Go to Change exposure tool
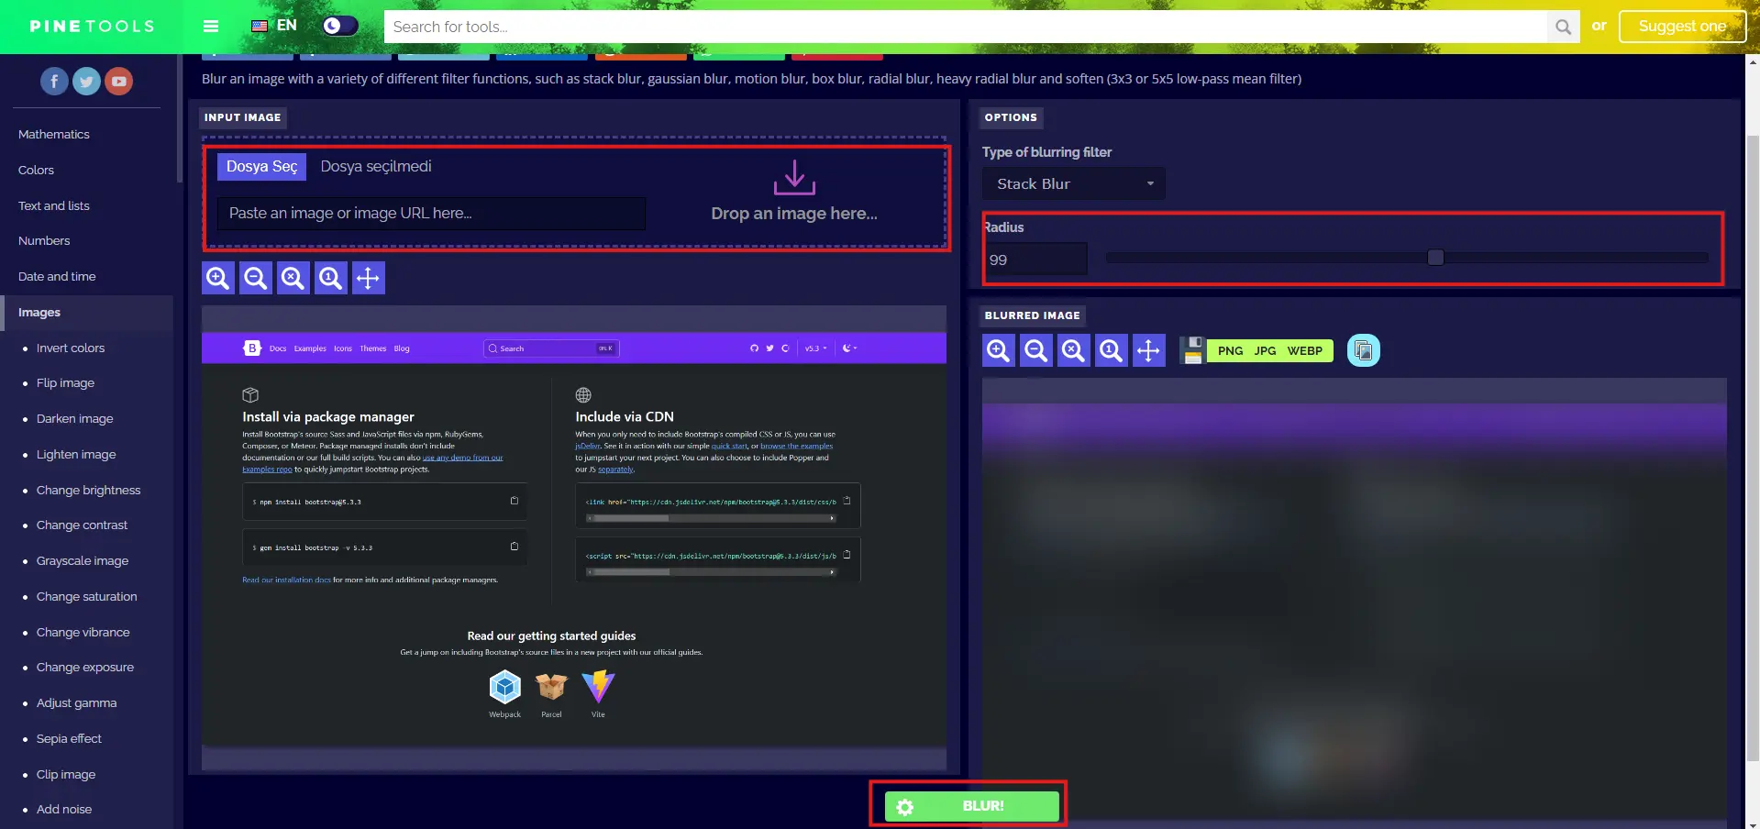 click(85, 667)
